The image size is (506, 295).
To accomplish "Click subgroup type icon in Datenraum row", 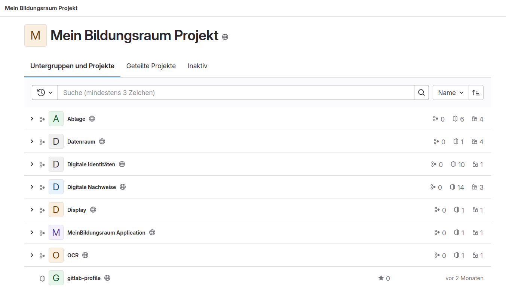I will click(x=42, y=142).
